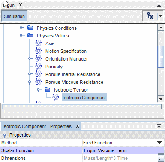This screenshot has width=165, height=162.
Task: Click the Simulation button
Action: pos(14,16)
